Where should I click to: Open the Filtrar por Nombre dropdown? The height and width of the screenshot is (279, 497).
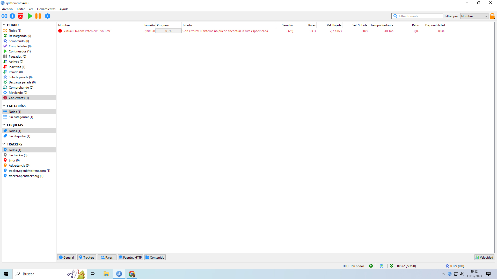[x=474, y=16]
